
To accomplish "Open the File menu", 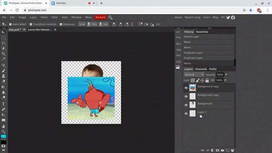I will coord(4,17).
